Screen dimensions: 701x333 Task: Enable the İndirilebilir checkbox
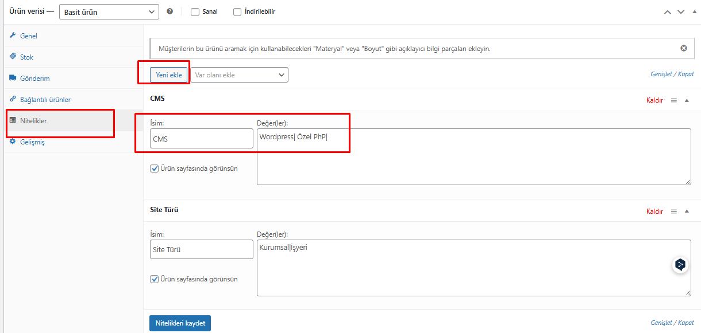point(237,11)
